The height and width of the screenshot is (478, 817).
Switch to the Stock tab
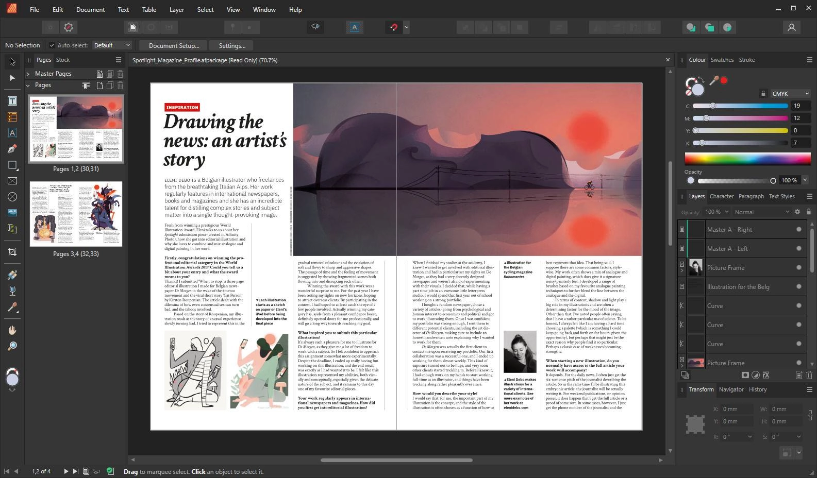pyautogui.click(x=63, y=60)
